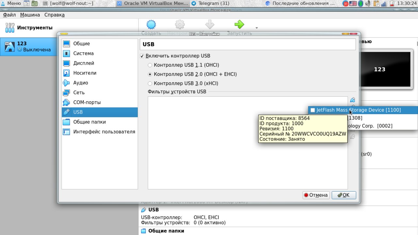Click the Создать toolbar icon in VirtualBox Manager
The height and width of the screenshot is (235, 418).
pyautogui.click(x=151, y=25)
